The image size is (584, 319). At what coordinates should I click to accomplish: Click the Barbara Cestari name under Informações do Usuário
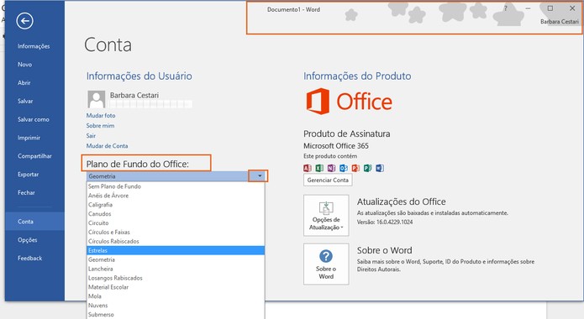point(134,96)
